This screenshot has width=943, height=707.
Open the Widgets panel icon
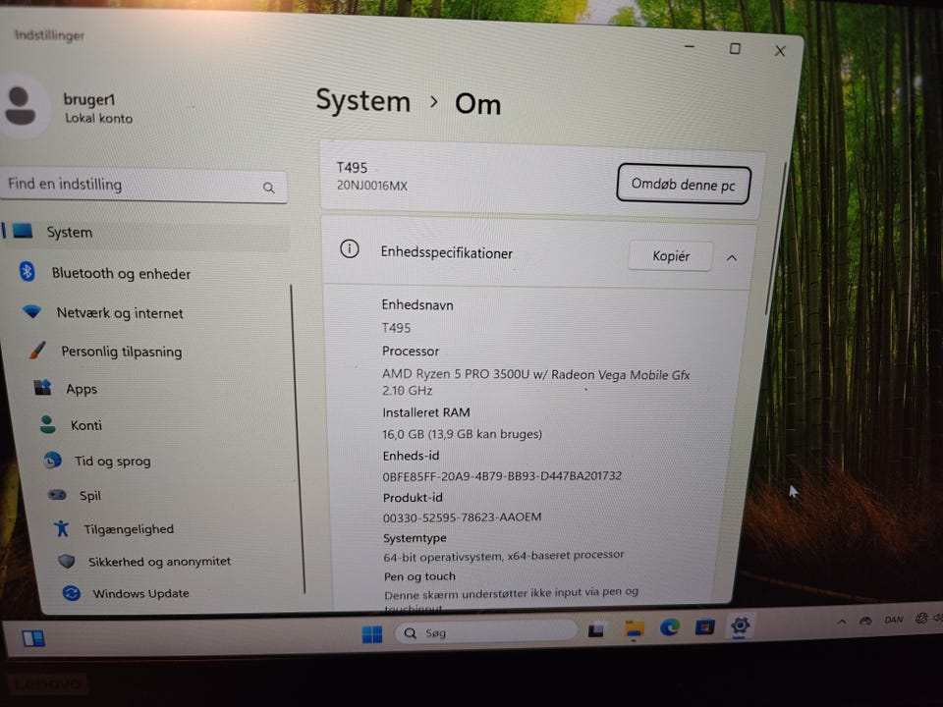pyautogui.click(x=33, y=638)
